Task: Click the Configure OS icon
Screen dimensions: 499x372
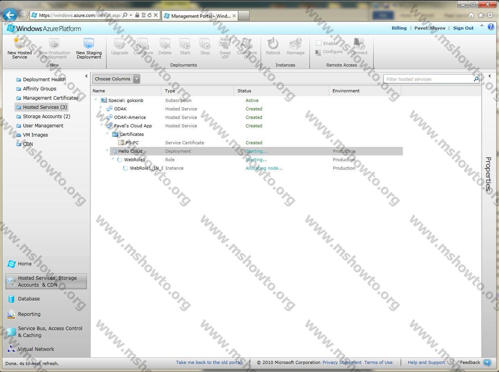Action: (x=247, y=43)
